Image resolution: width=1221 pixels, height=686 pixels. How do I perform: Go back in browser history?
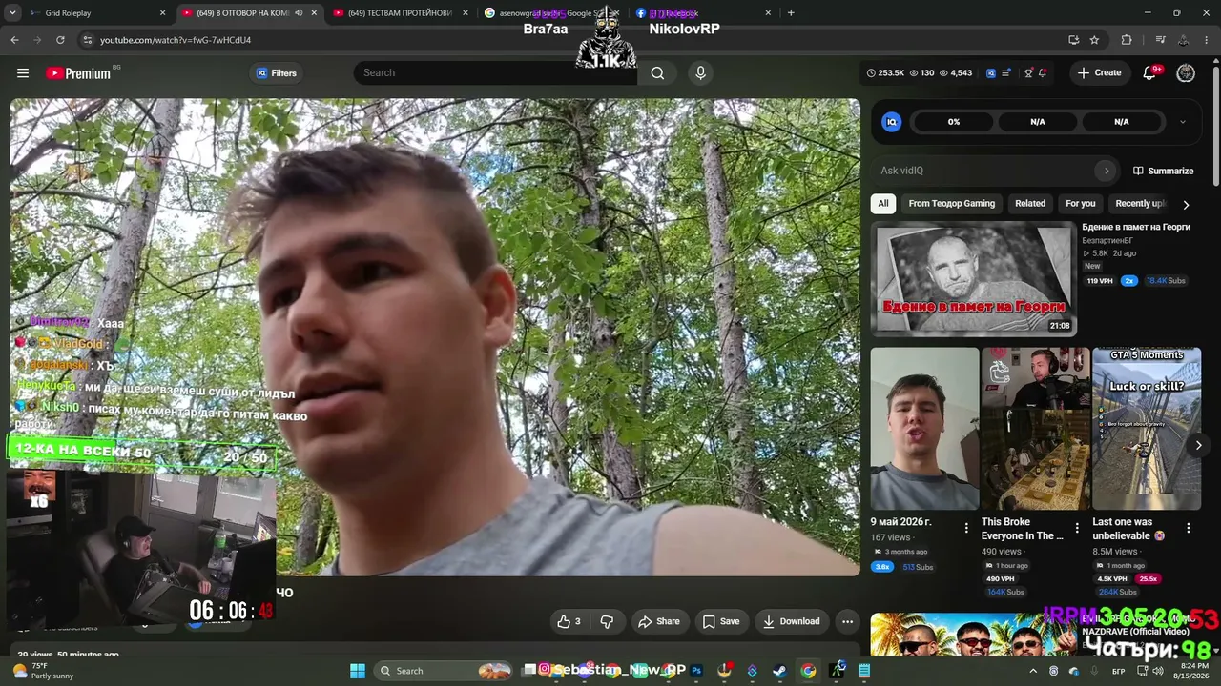tap(14, 40)
